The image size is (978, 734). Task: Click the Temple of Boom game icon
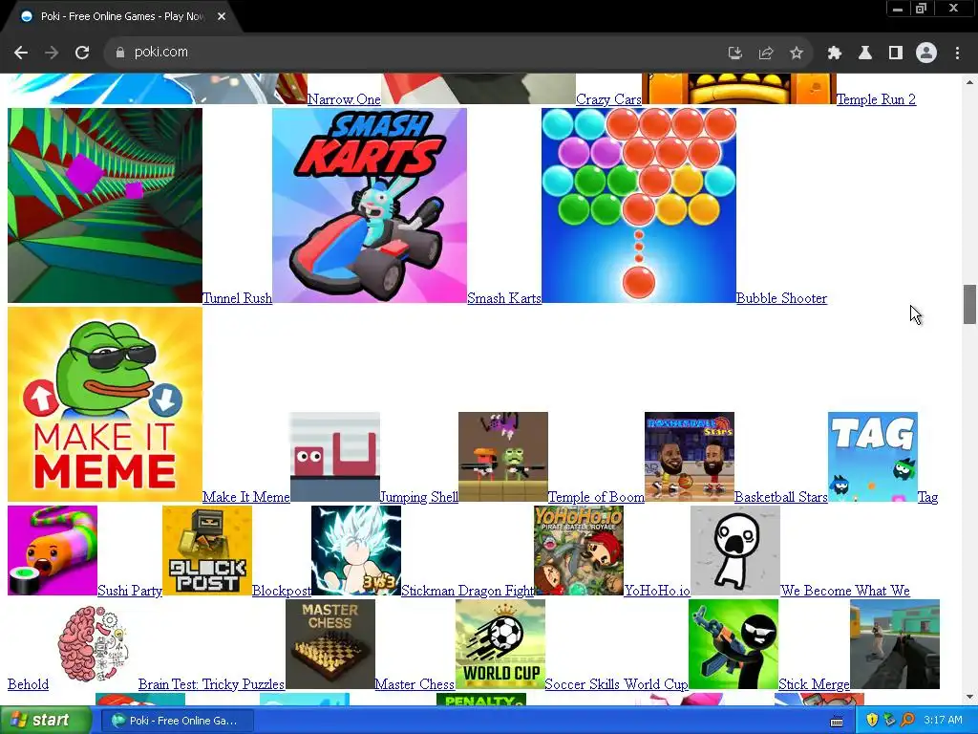click(x=503, y=457)
